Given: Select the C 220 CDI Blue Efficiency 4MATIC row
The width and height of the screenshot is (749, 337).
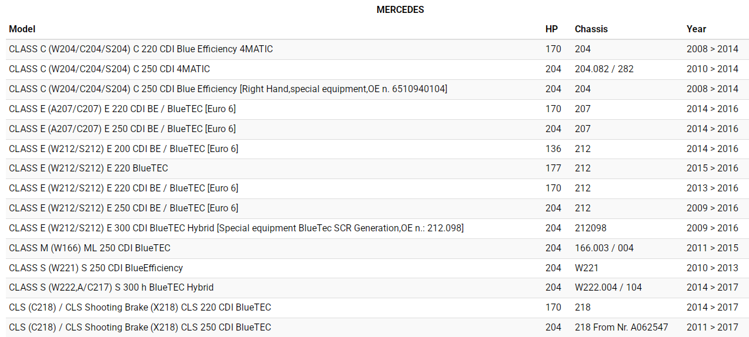Looking at the screenshot, I should [x=141, y=49].
